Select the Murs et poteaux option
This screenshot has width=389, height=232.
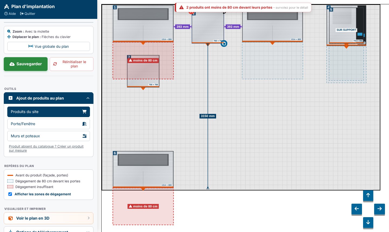[49, 136]
